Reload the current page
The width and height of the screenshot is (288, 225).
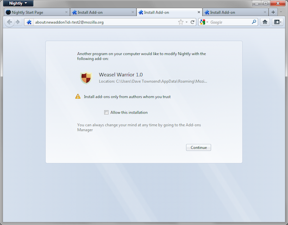[192, 22]
